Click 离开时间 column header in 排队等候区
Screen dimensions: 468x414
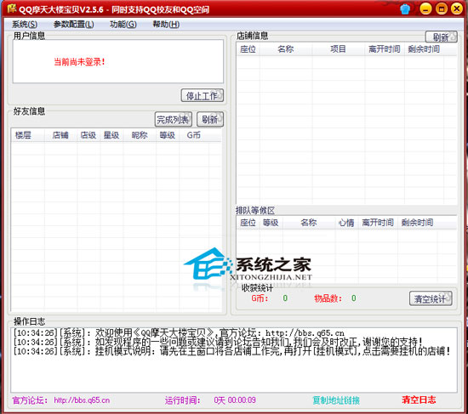[x=378, y=223]
